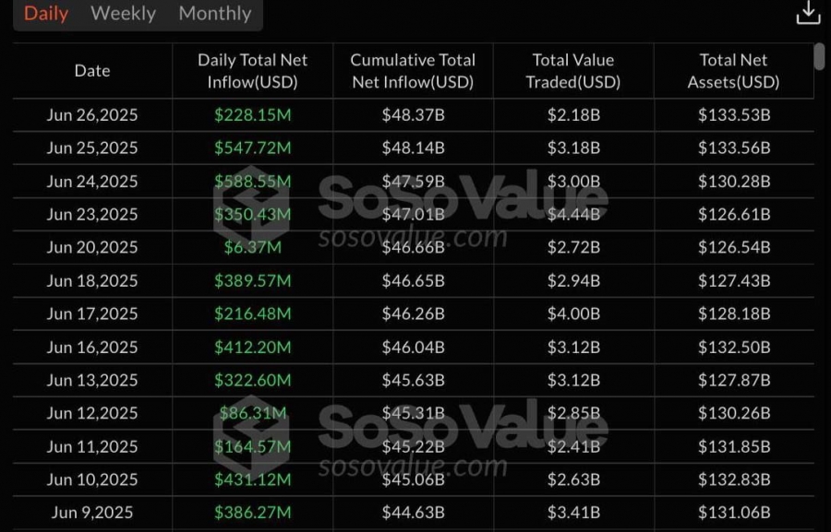Select the Daily tab

click(46, 13)
